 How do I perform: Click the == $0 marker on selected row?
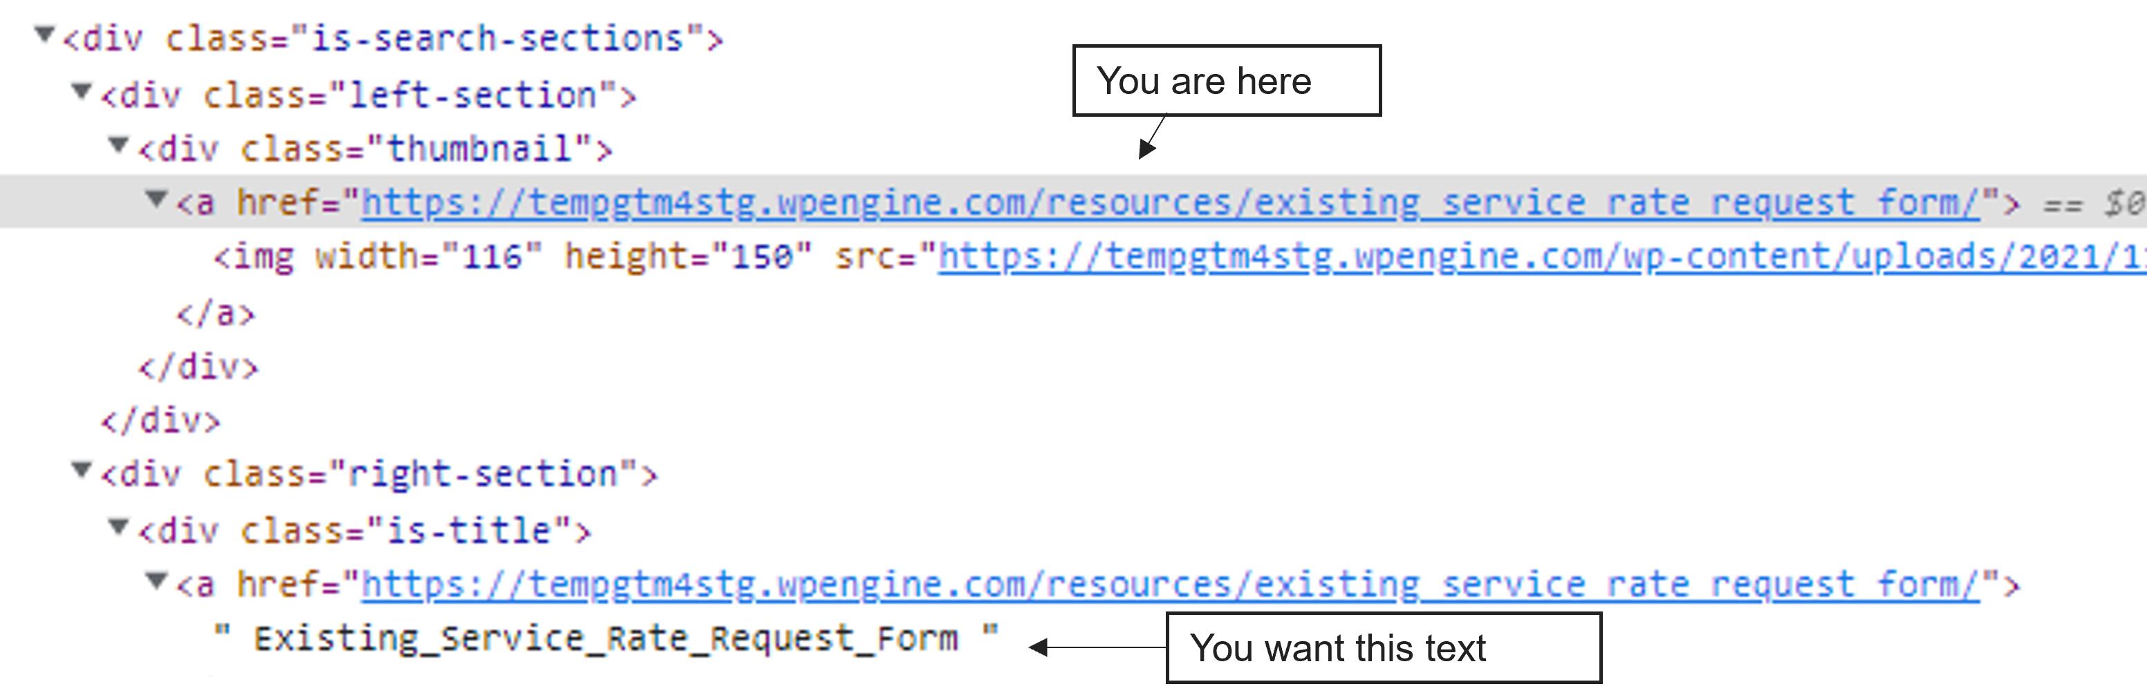pos(2093,203)
